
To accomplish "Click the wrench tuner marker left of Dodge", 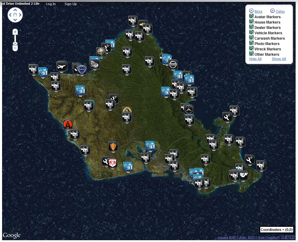I will tap(105, 161).
